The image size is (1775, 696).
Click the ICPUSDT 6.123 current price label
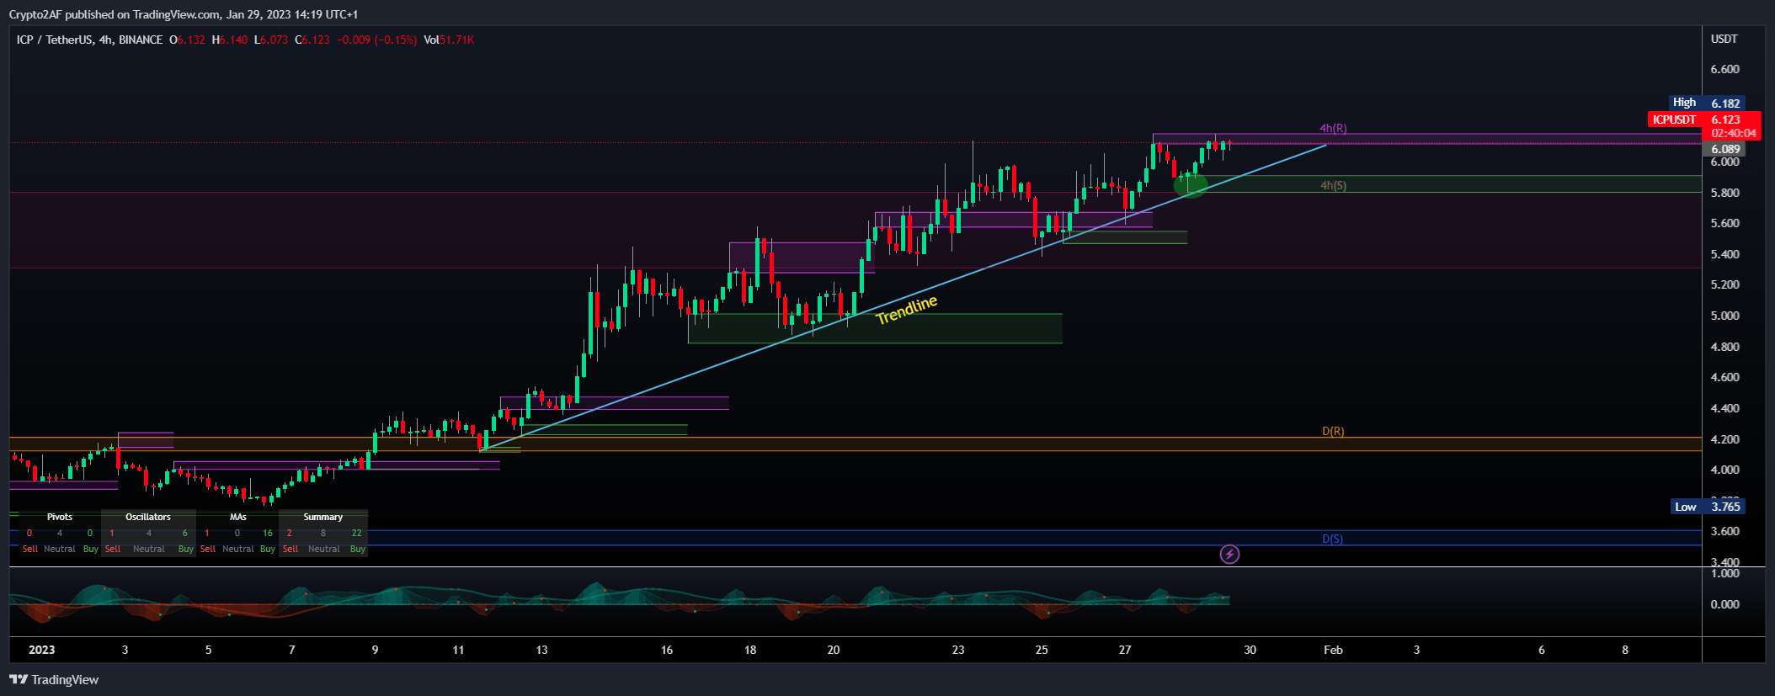1704,120
